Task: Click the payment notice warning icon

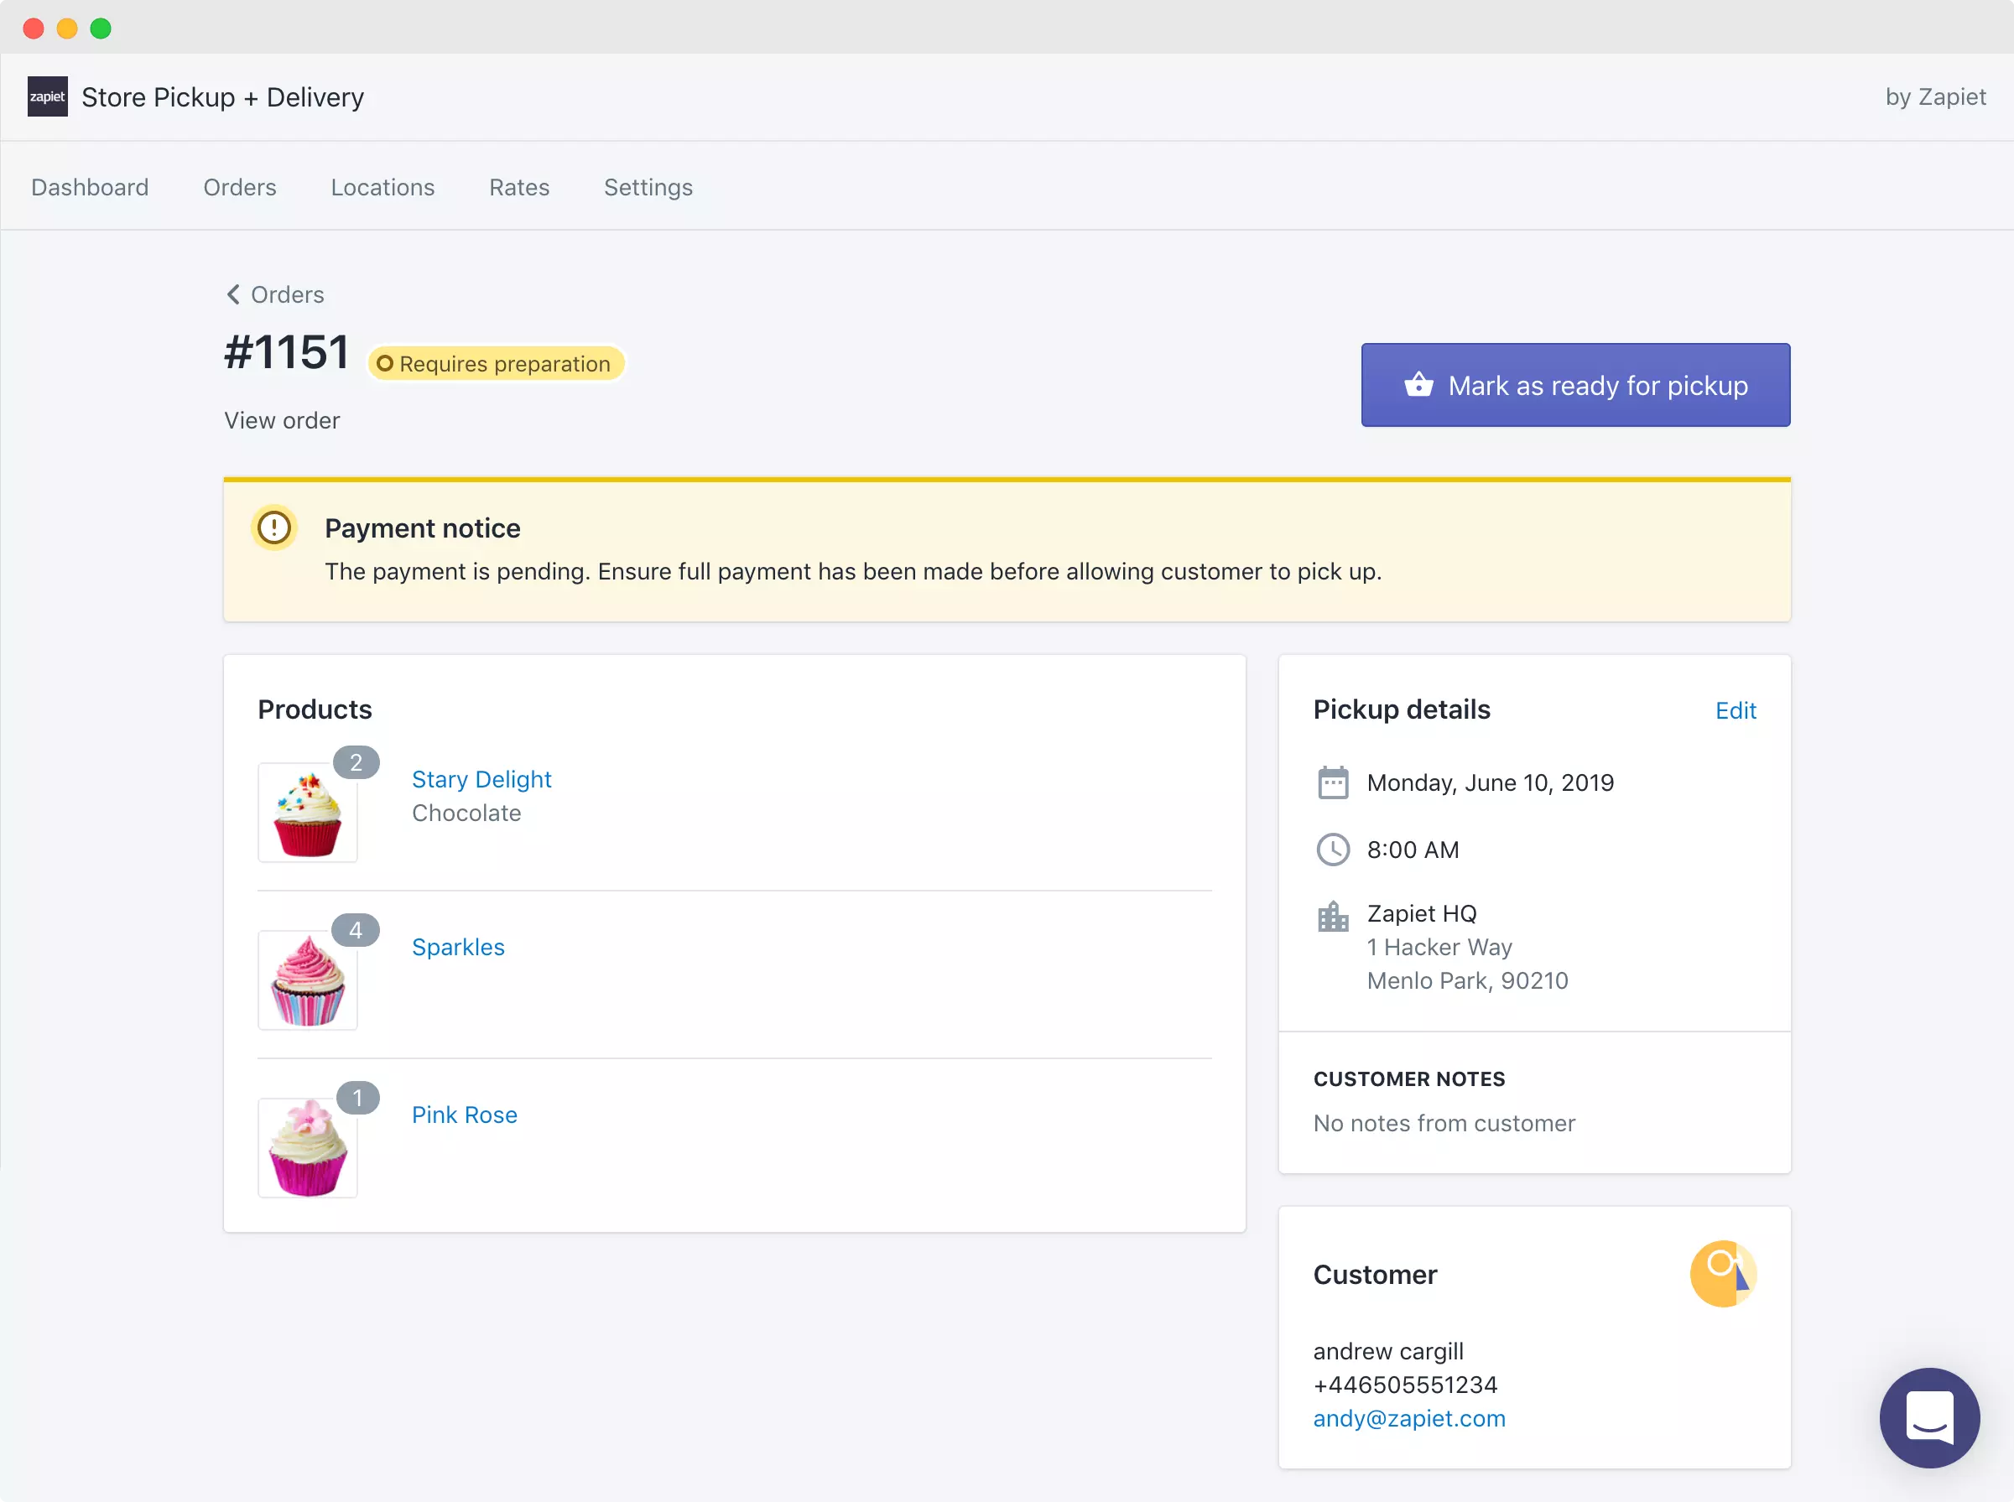Action: coord(273,528)
